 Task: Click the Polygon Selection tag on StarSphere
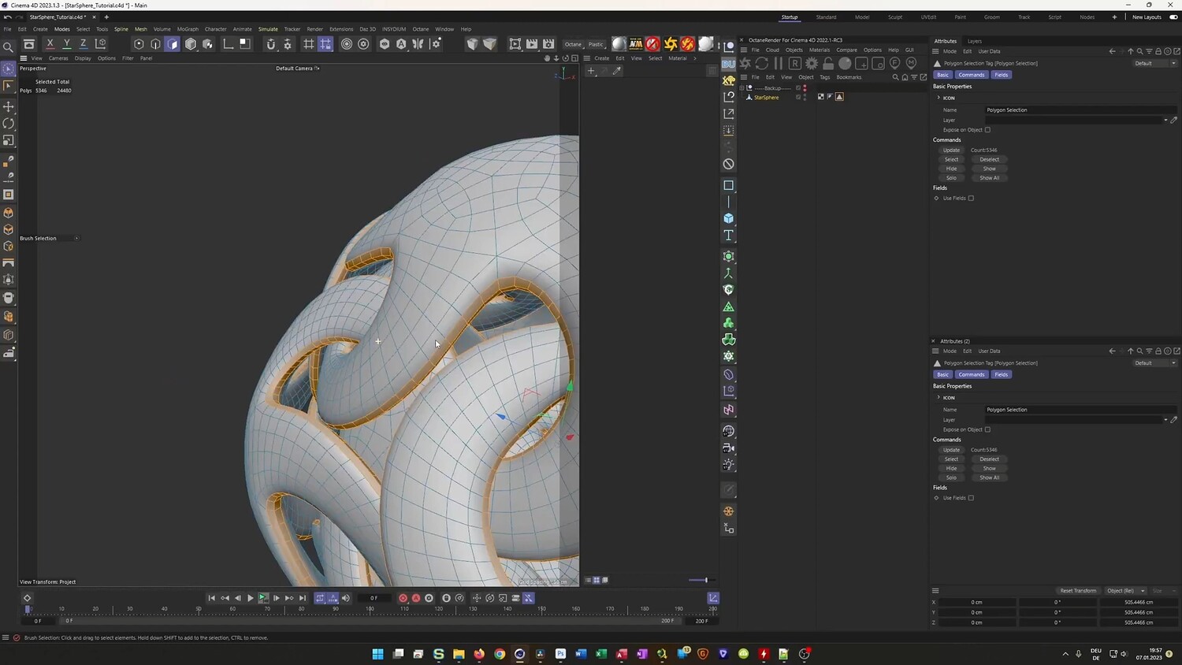click(839, 97)
